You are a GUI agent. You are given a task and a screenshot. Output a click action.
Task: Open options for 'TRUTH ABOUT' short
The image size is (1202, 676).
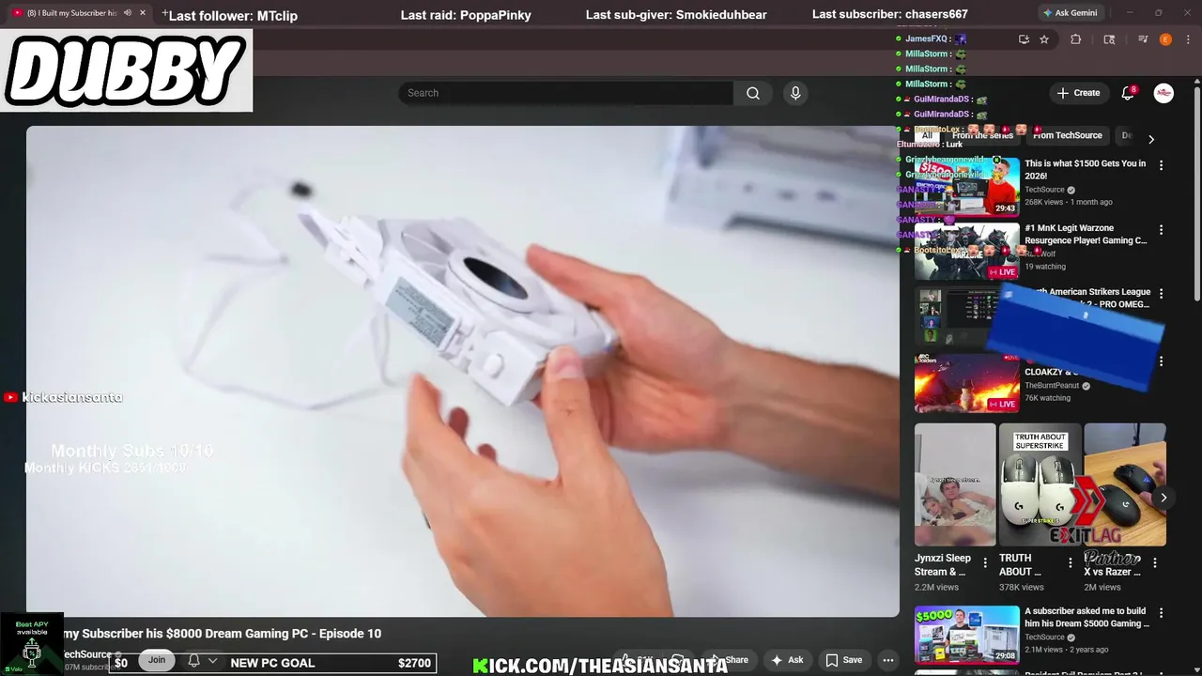click(x=1070, y=563)
